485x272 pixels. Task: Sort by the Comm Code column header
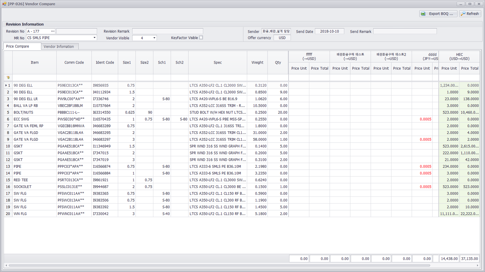74,63
